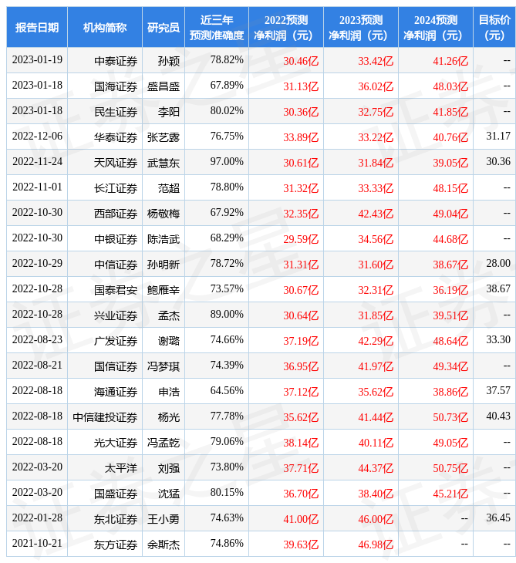Click the 2023预测净利润 column header

(x=361, y=27)
